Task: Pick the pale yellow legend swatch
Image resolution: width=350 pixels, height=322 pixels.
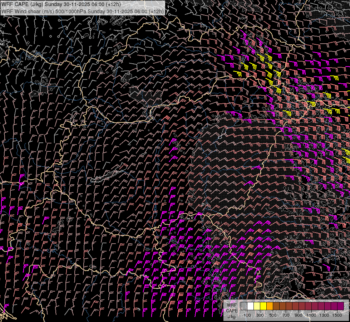Action: click(x=257, y=306)
